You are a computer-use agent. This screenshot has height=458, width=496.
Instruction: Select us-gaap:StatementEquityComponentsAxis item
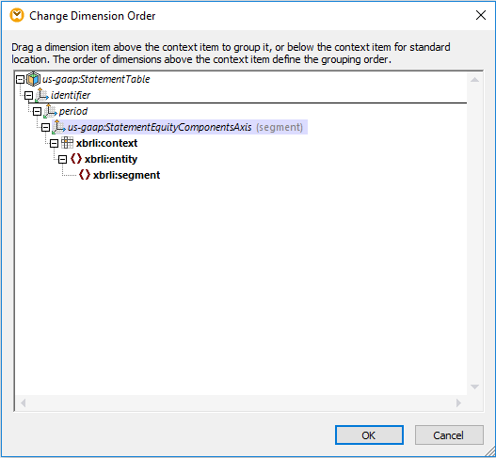click(x=159, y=127)
